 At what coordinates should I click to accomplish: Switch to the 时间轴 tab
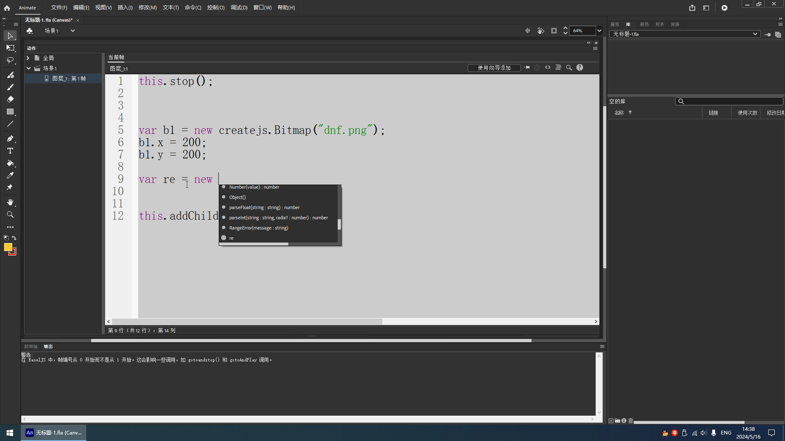(31, 347)
